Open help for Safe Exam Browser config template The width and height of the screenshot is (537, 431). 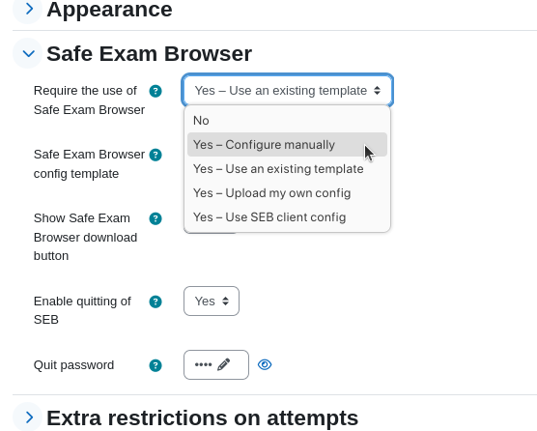(155, 155)
